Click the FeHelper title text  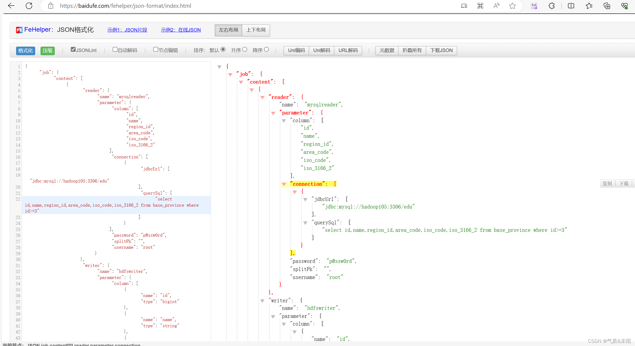click(37, 30)
